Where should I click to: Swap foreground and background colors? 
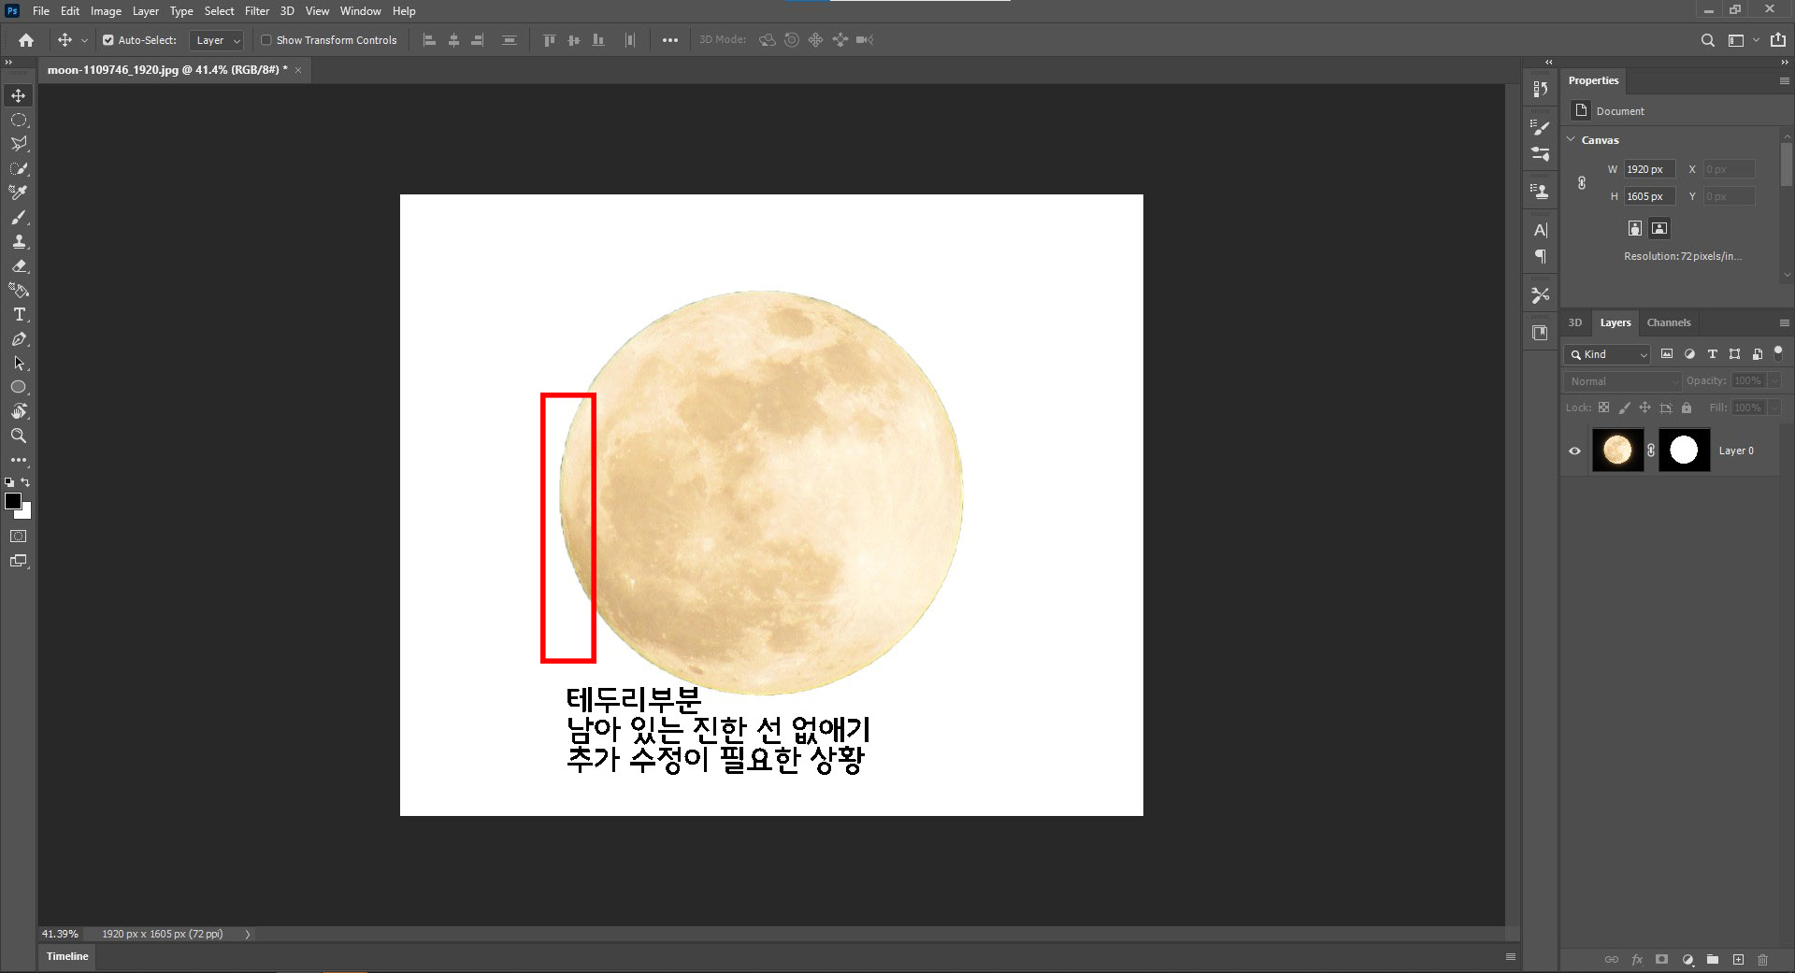(26, 482)
